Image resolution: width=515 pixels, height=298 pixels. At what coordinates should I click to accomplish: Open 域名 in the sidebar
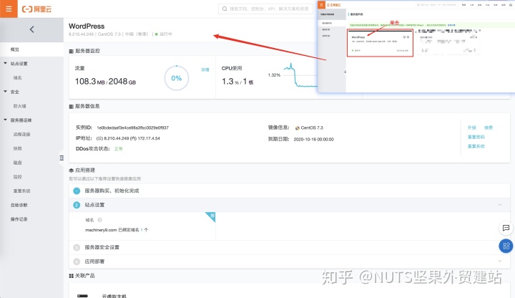click(x=17, y=77)
